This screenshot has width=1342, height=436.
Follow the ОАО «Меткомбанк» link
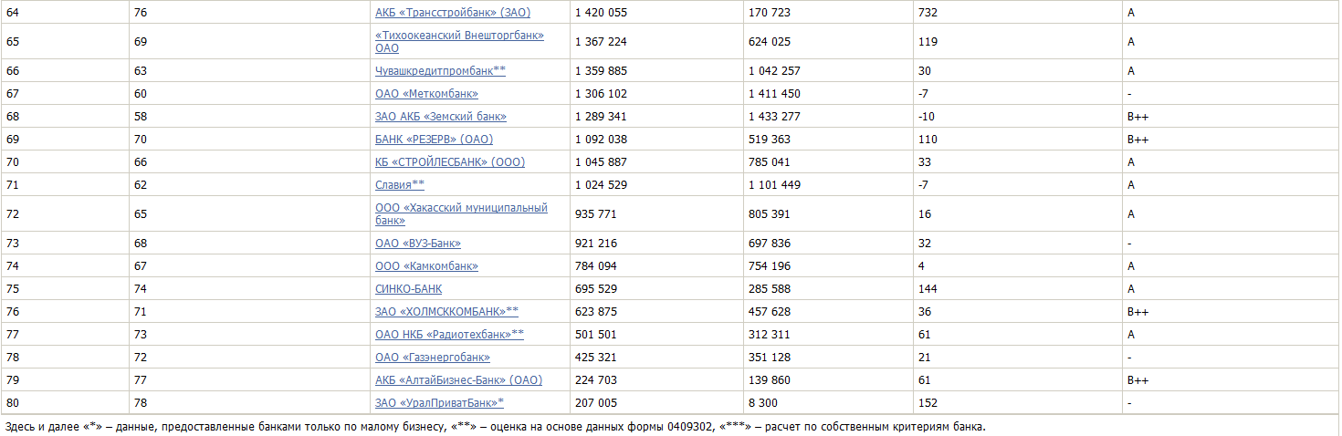(426, 94)
